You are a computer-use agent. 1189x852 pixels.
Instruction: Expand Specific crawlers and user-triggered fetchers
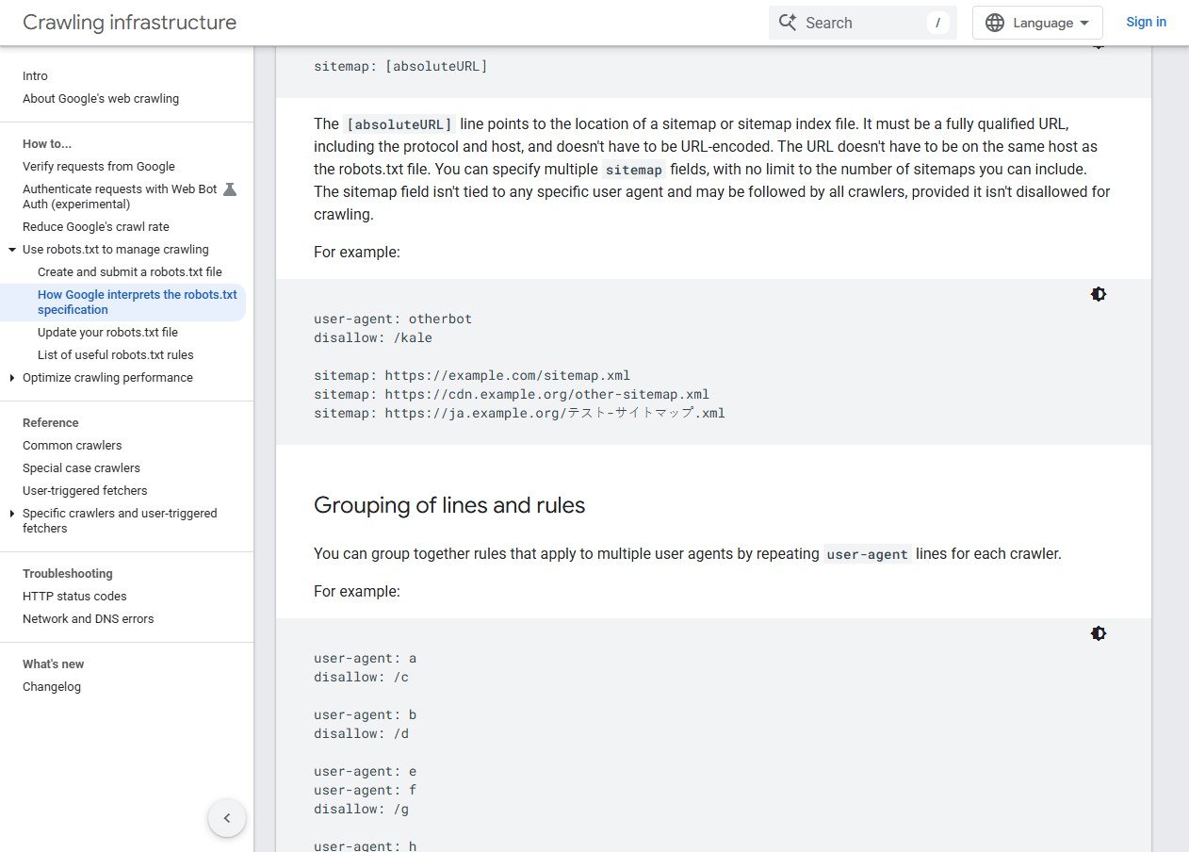12,514
